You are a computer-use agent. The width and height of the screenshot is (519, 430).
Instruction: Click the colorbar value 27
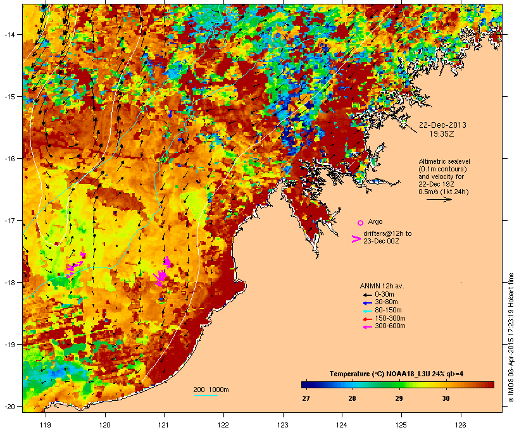coord(306,398)
